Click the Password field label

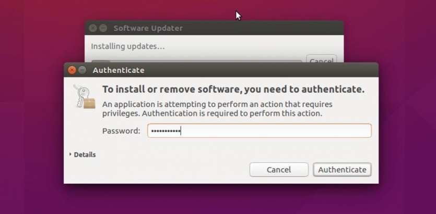click(121, 131)
